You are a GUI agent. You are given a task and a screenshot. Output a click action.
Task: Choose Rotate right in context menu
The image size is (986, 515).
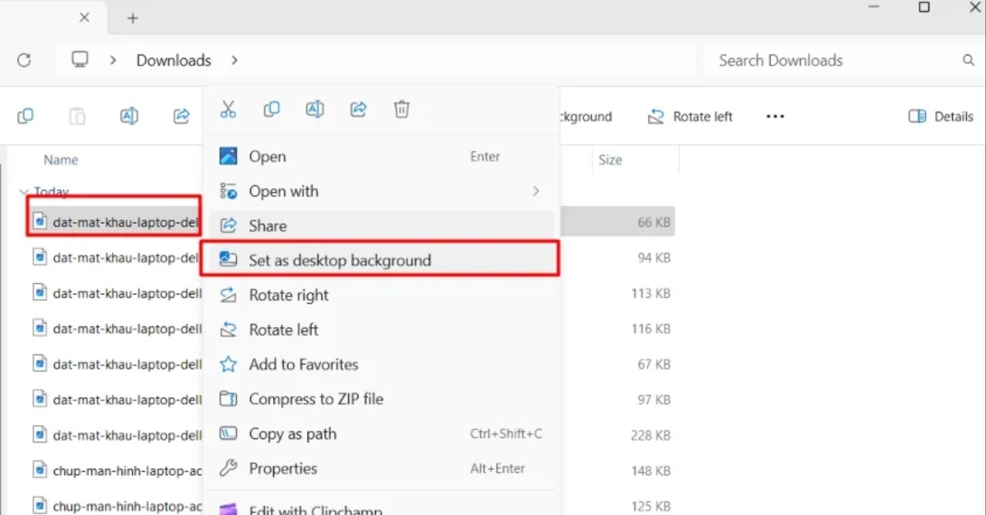click(381, 295)
